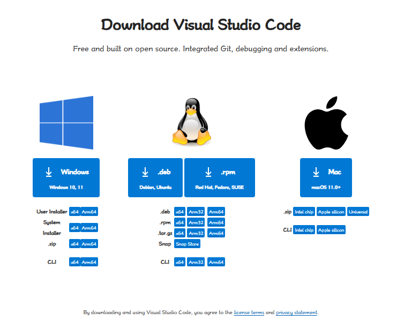Screen dimensions: 404x328
Task: Select x64 for Linux .tar.gz row
Action: pos(179,233)
